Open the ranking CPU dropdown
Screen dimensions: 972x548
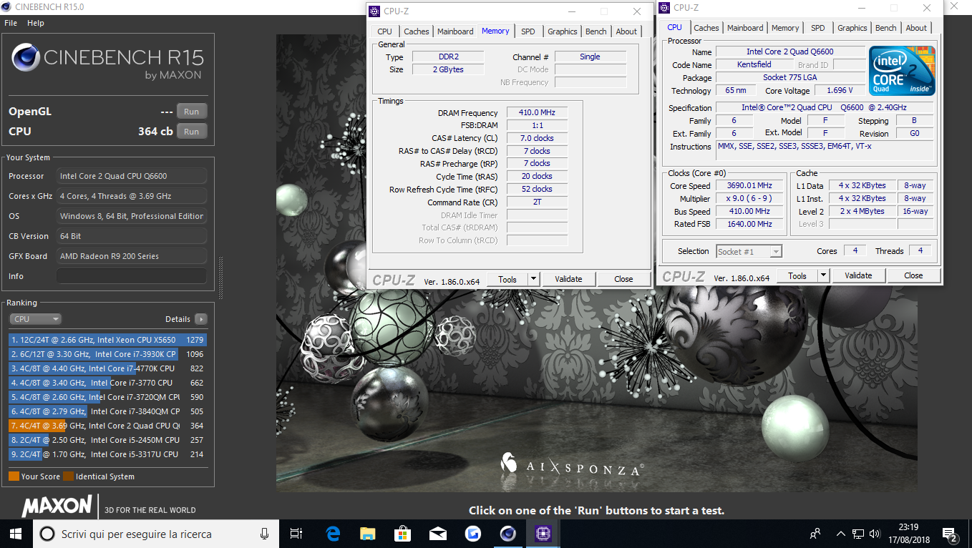pyautogui.click(x=35, y=319)
